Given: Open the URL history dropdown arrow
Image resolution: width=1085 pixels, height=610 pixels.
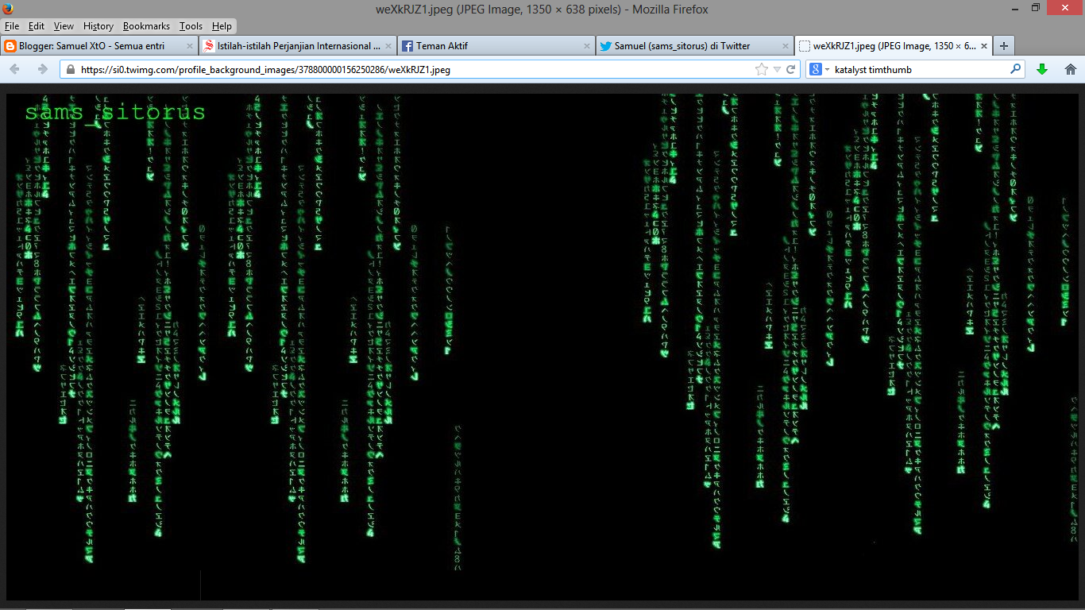Looking at the screenshot, I should (x=777, y=69).
